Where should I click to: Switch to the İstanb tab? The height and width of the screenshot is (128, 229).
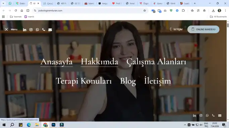coord(89,3)
